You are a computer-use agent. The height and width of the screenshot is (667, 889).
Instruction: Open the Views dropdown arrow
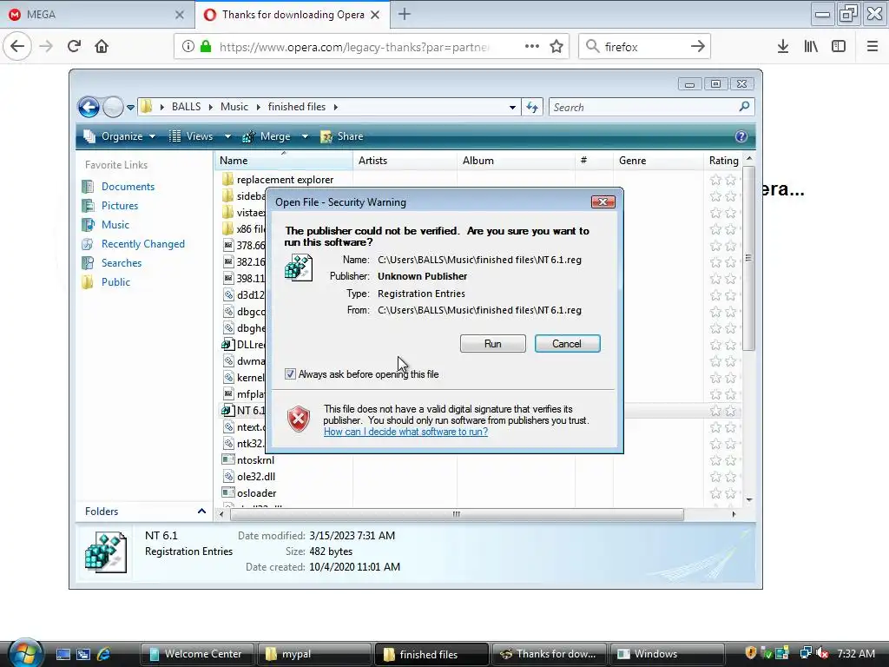(227, 136)
